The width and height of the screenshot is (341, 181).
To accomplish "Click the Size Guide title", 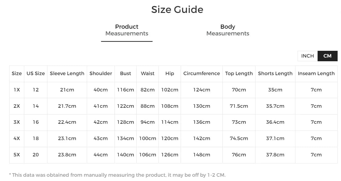I will [177, 9].
